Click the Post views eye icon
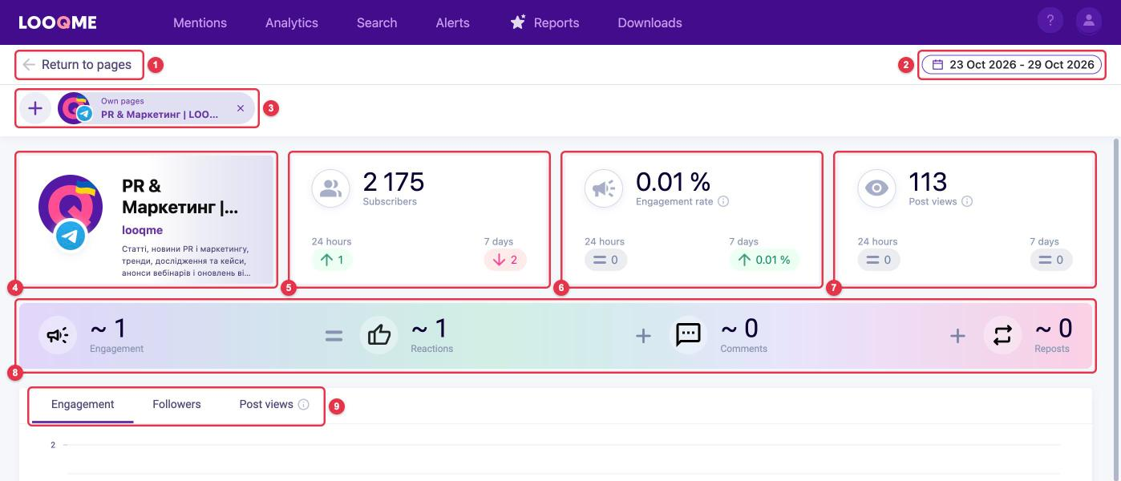1121x481 pixels. click(876, 188)
